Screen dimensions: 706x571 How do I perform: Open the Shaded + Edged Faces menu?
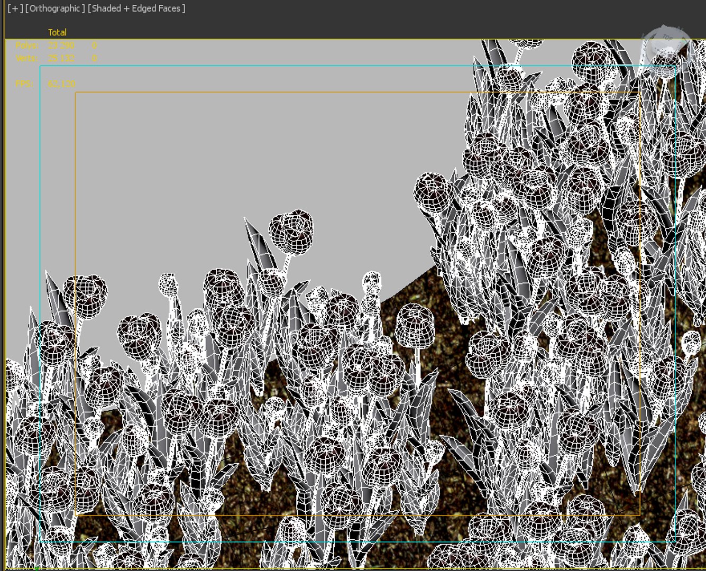point(136,8)
